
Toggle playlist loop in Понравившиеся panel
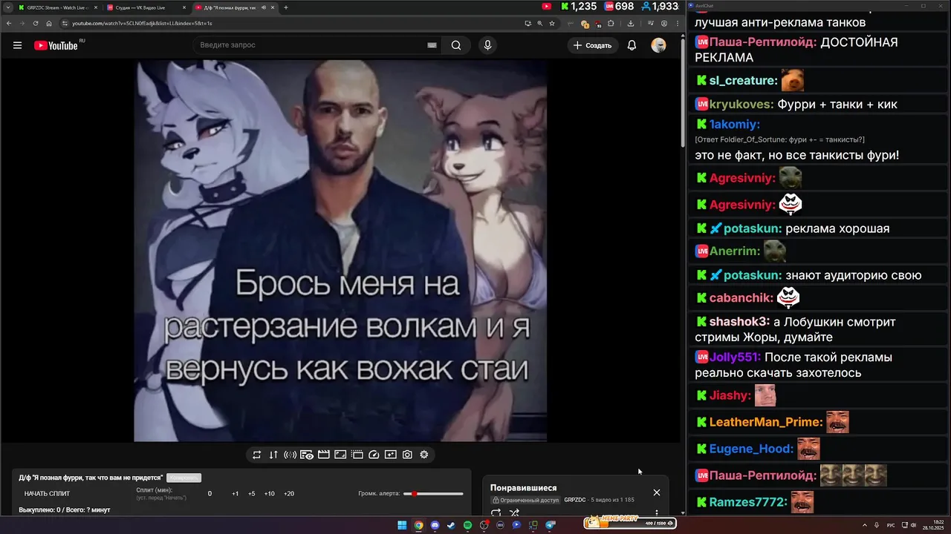tap(496, 512)
